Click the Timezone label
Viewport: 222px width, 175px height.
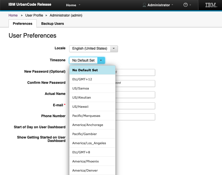click(57, 60)
